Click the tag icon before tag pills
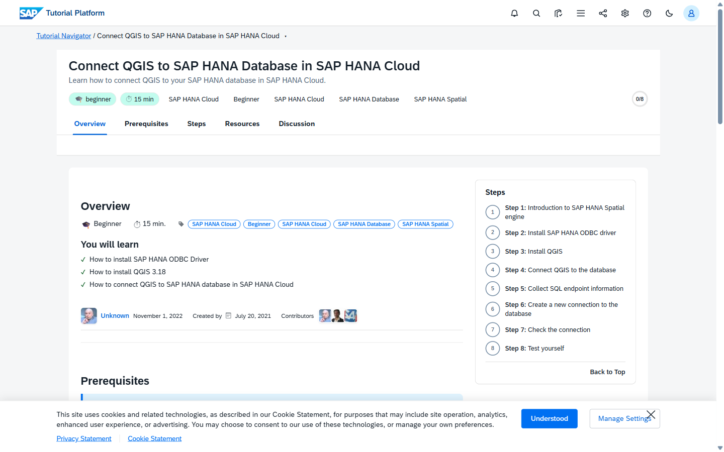The width and height of the screenshot is (724, 452). click(x=181, y=224)
